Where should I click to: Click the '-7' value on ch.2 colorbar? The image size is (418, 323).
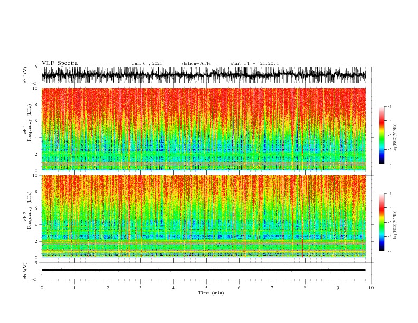[389, 251]
